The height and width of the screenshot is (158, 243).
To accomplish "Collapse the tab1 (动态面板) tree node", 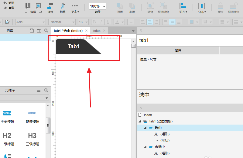I will click(x=140, y=122).
